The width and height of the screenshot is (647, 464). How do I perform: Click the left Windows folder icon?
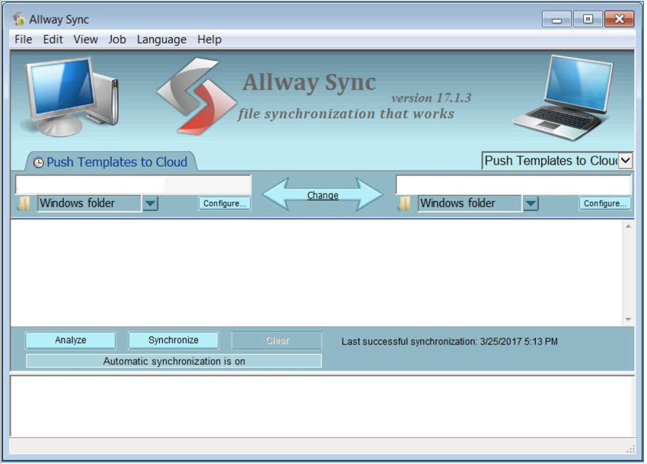[24, 203]
